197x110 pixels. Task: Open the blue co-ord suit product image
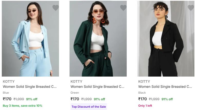point(30,39)
